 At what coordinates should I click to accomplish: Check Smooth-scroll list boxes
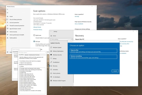point(20,89)
